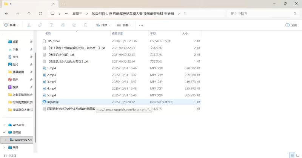Click the Up directory arrow
The image size is (302, 158).
pos(29,13)
